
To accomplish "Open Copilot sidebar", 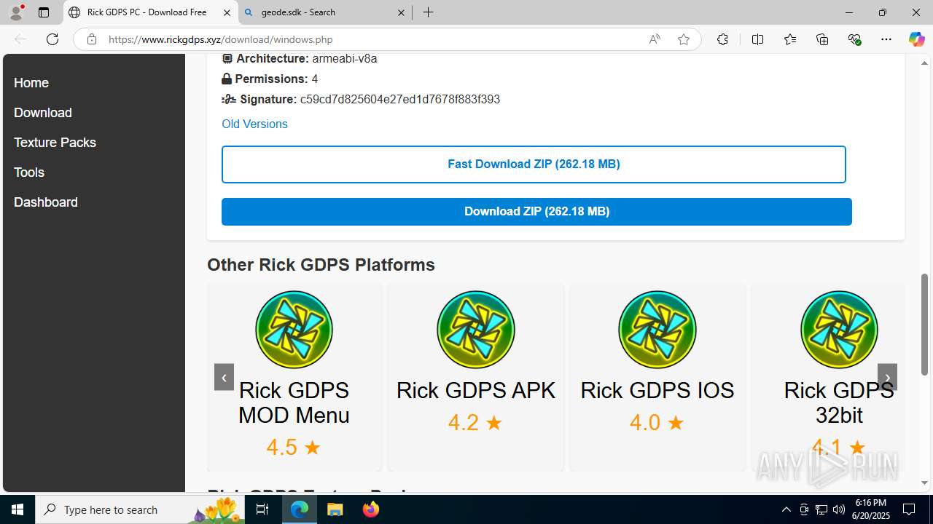I will click(x=916, y=39).
